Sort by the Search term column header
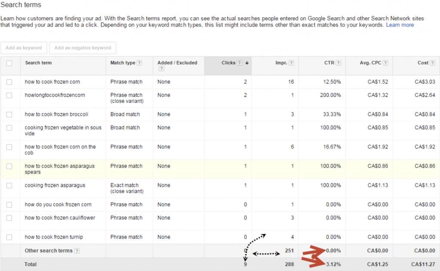440x271 pixels. [38, 63]
